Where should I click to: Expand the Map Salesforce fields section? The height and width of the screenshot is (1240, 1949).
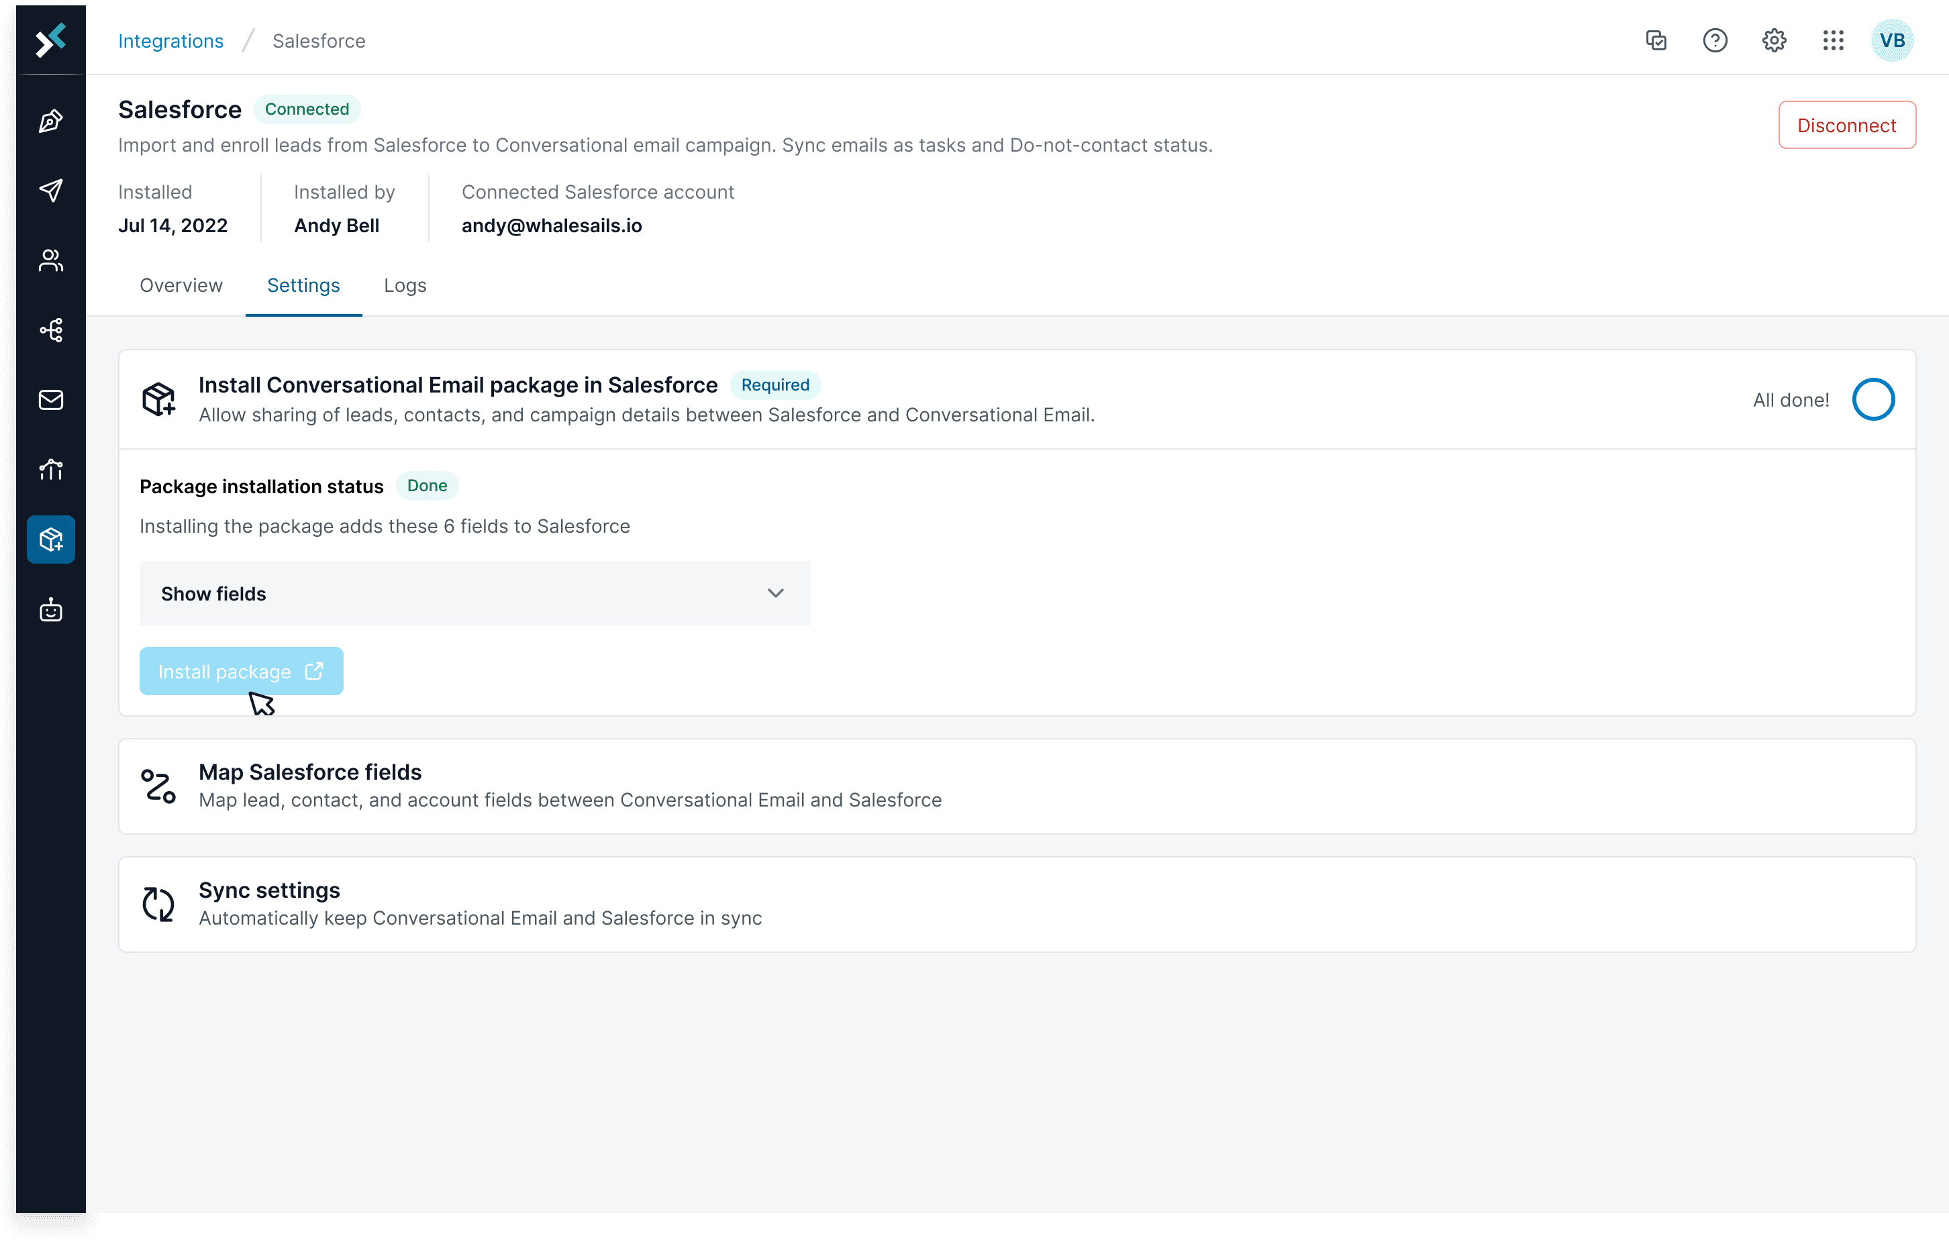(1017, 786)
